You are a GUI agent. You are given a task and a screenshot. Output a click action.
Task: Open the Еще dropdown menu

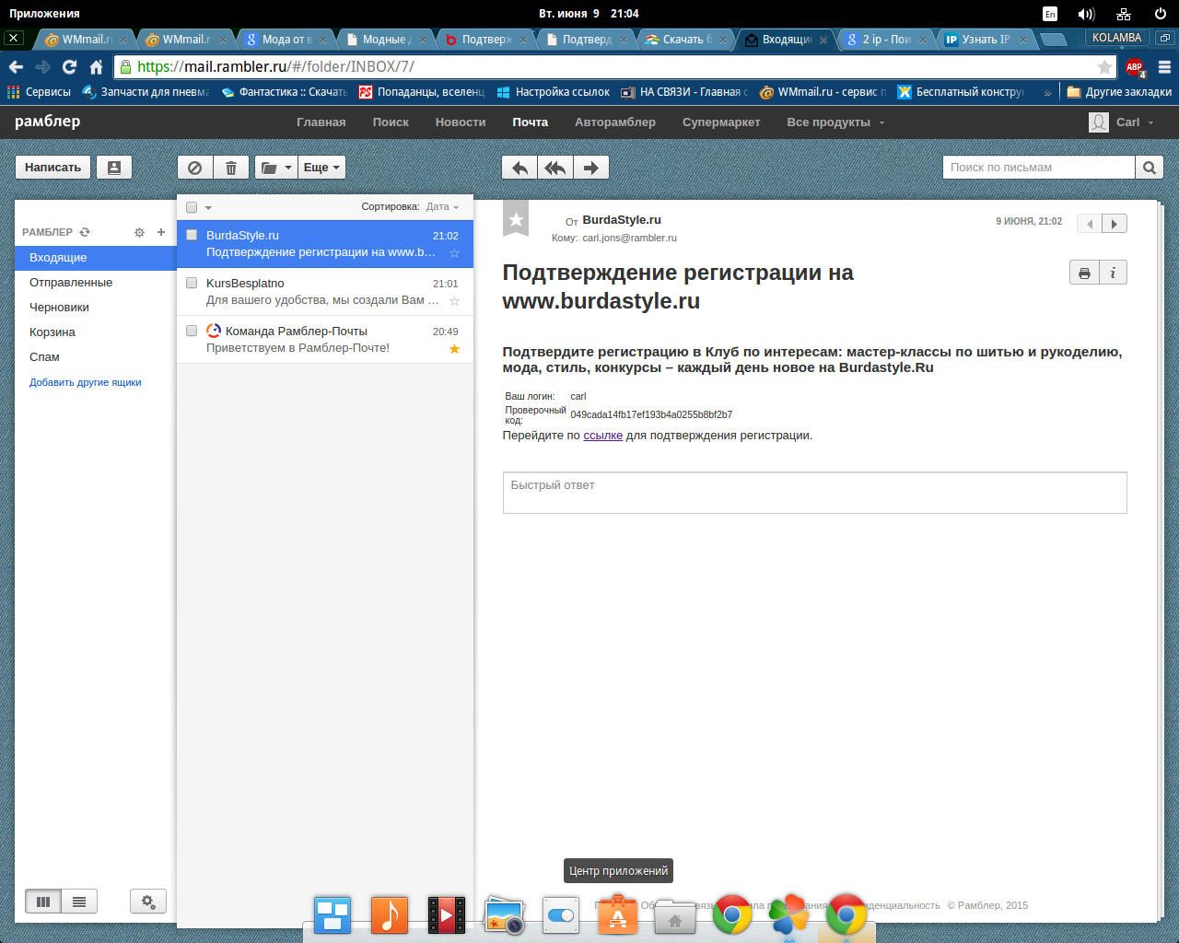coord(321,168)
